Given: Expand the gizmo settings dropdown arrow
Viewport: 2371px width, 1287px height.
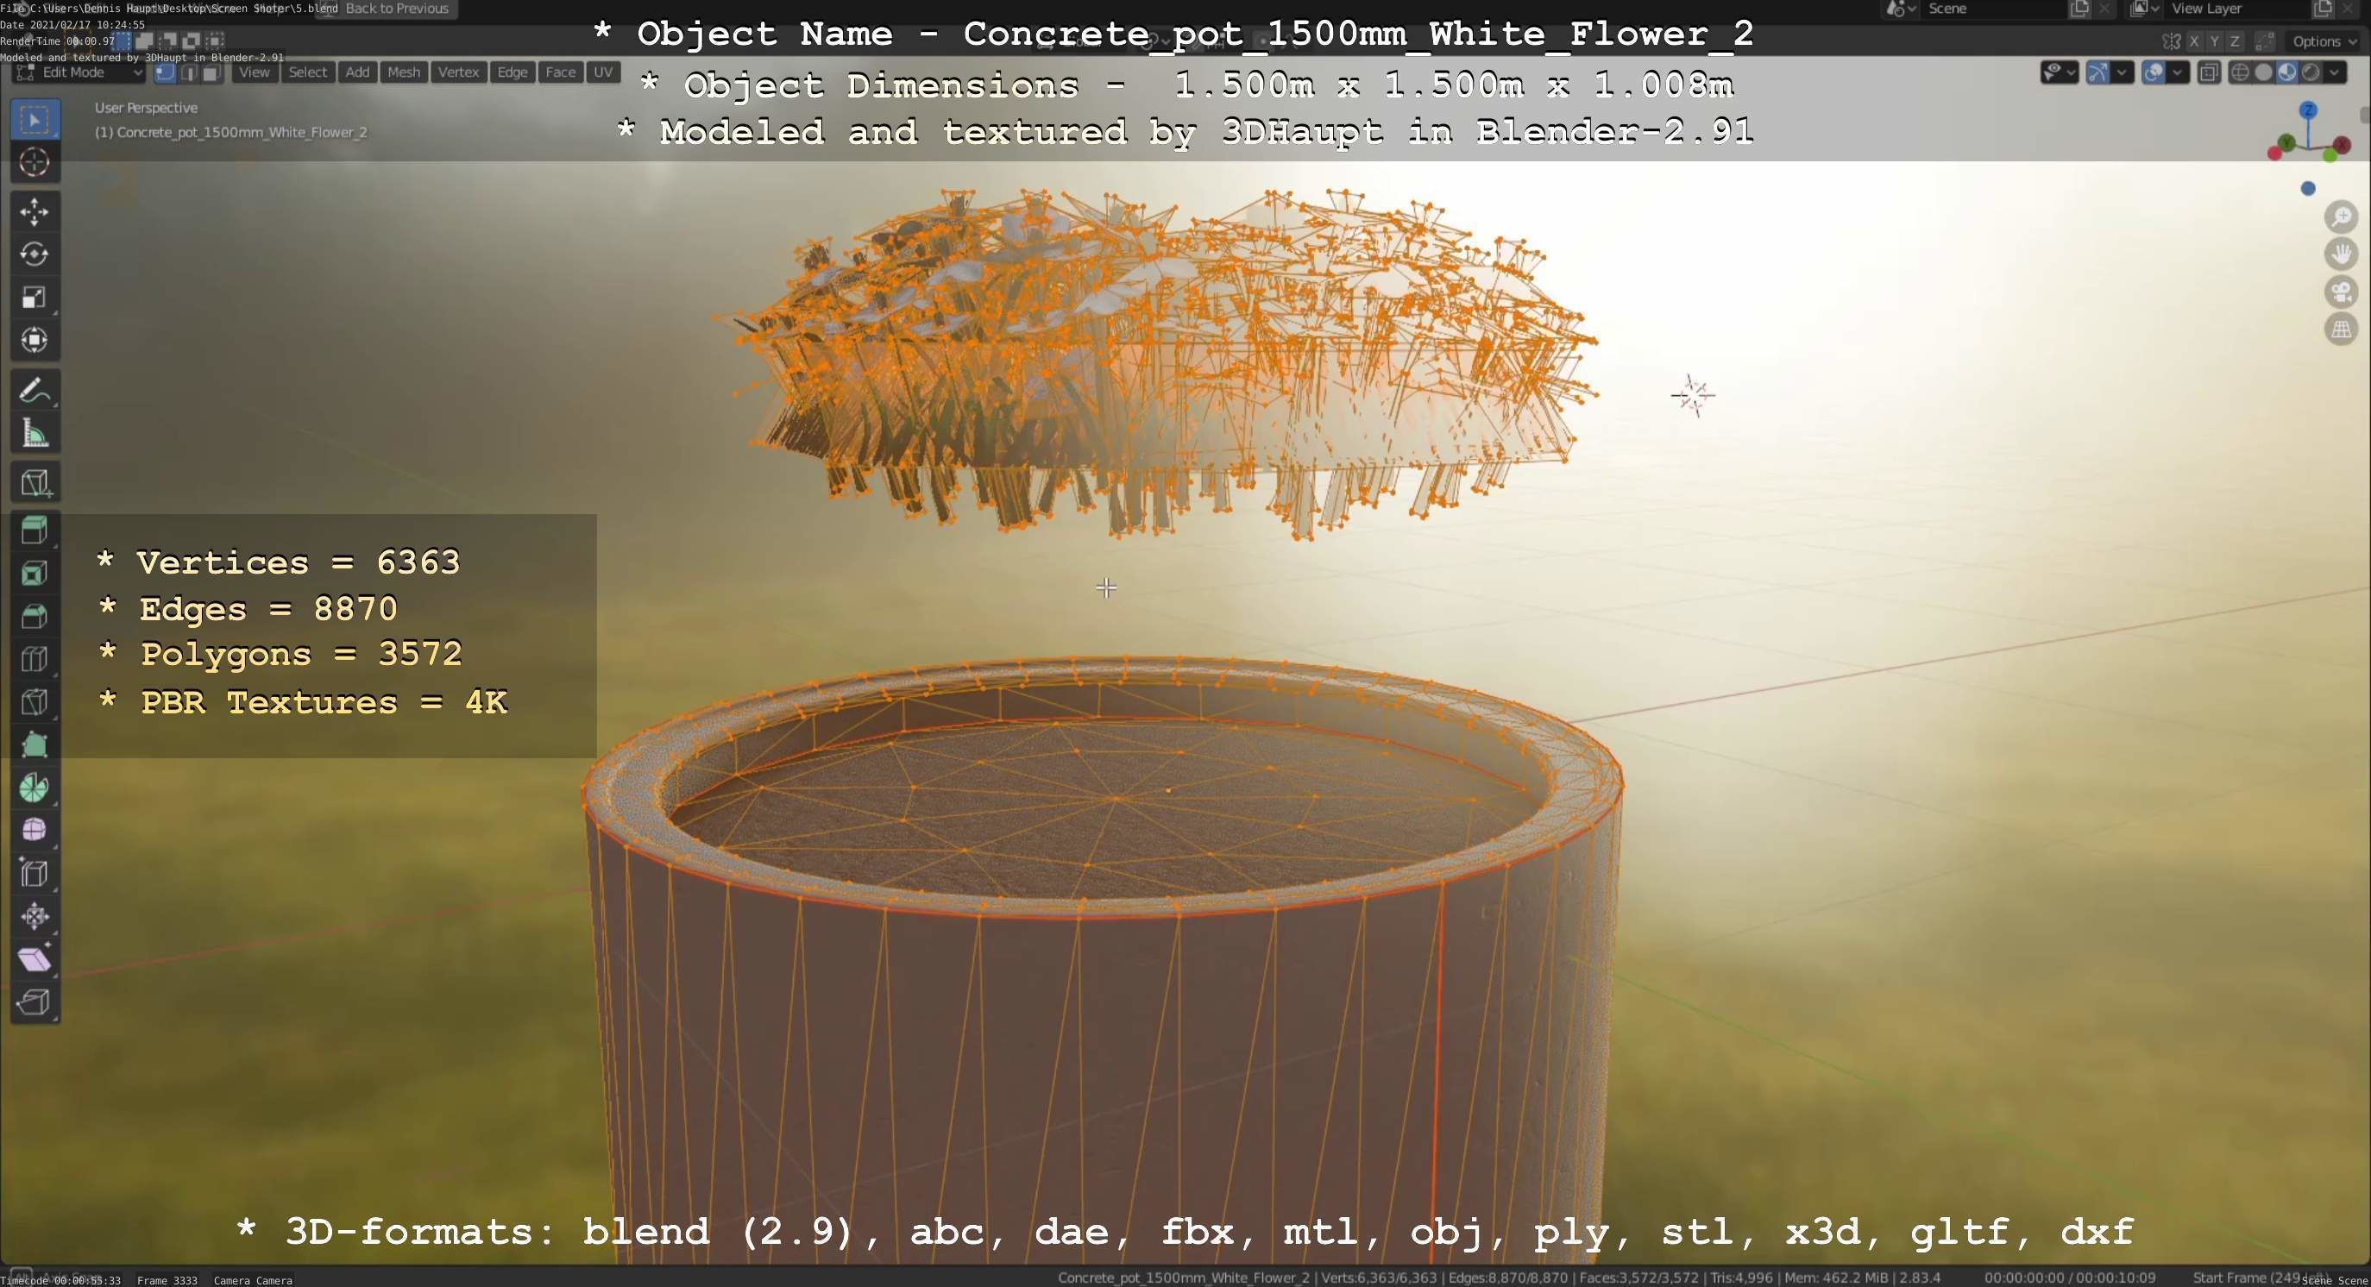Looking at the screenshot, I should (2123, 72).
